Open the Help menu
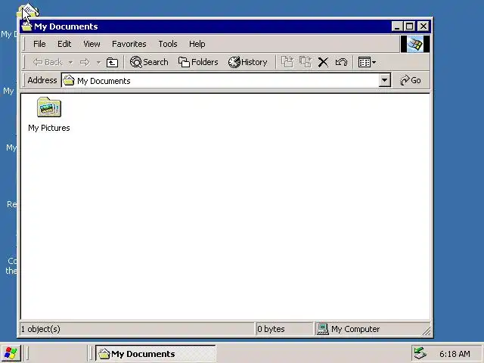 [197, 44]
